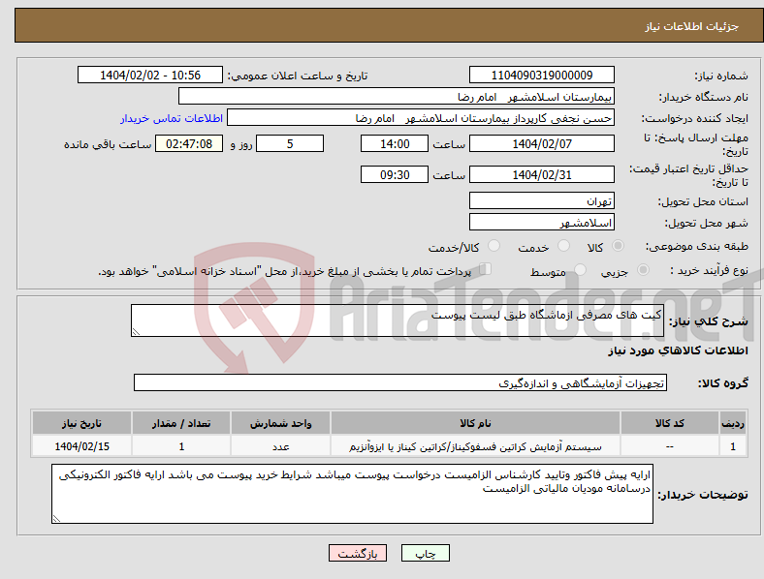Viewport: 764px width, 579px height.
Task: Select the کالا radio button
Action: 618,246
